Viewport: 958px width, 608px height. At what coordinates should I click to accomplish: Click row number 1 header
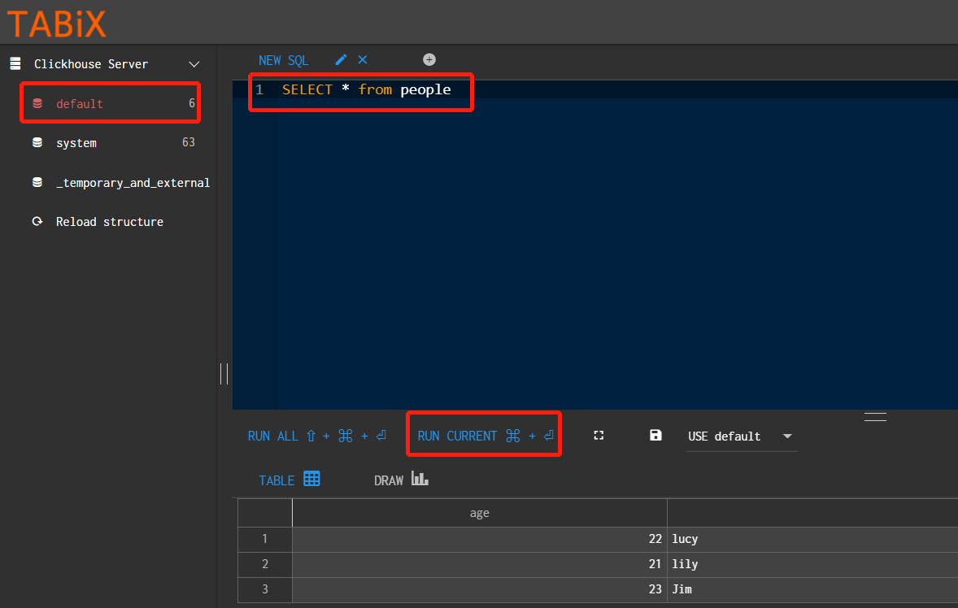(x=264, y=539)
